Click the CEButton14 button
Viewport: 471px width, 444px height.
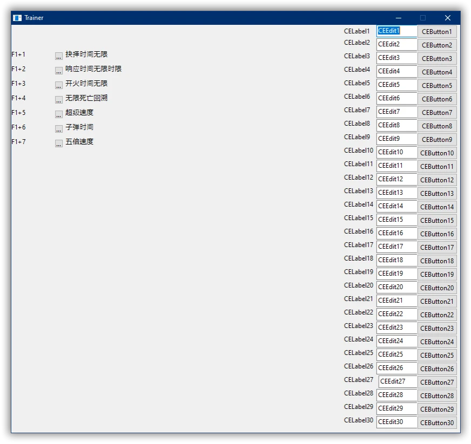(x=437, y=207)
